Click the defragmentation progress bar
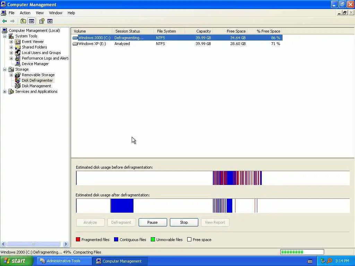The height and width of the screenshot is (266, 355). click(x=302, y=252)
